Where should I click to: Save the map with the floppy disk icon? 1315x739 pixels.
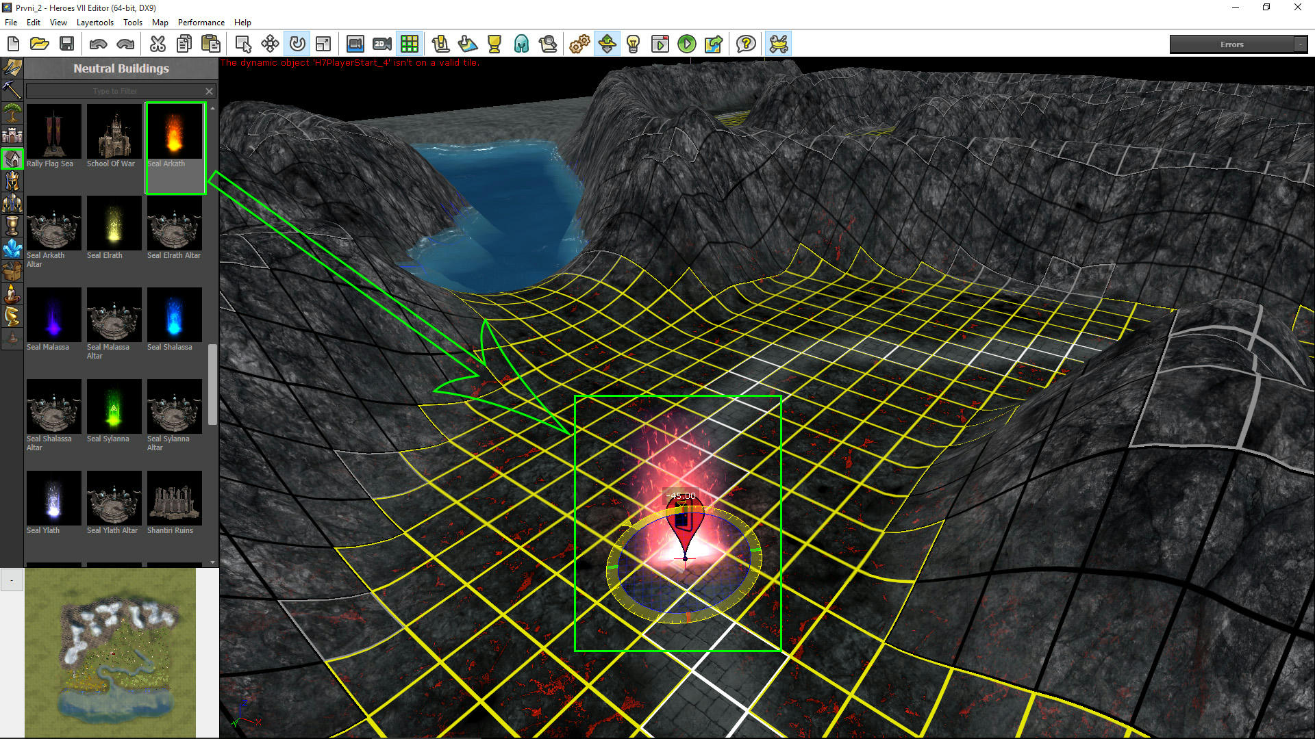coord(66,44)
